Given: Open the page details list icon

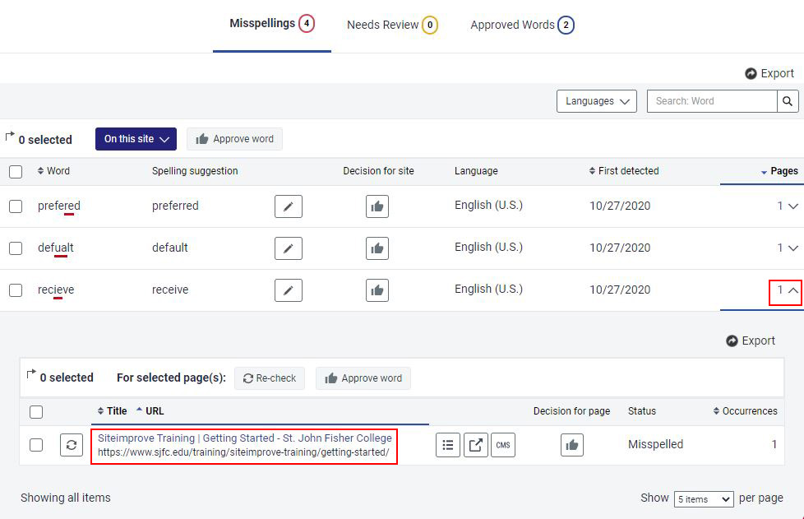Looking at the screenshot, I should pyautogui.click(x=448, y=444).
